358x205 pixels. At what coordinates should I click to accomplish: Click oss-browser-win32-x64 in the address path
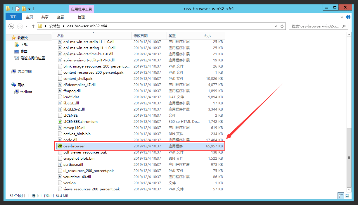coord(87,26)
